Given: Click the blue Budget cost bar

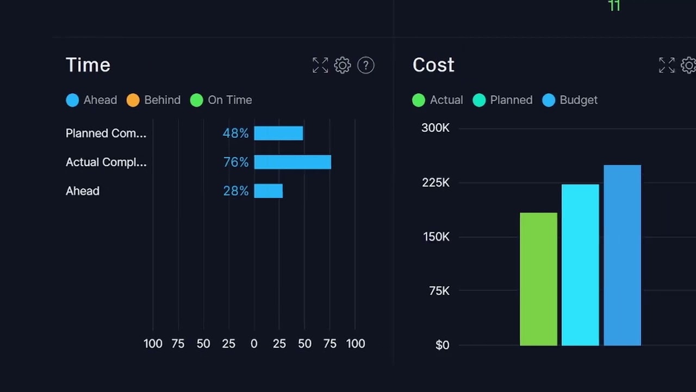Looking at the screenshot, I should (622, 255).
